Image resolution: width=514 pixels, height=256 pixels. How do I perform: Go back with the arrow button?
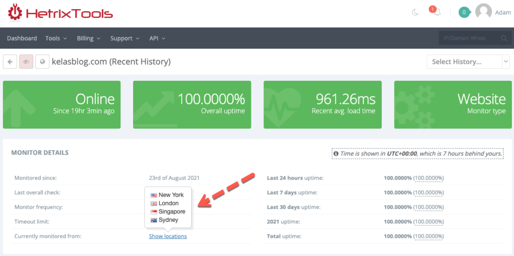click(x=10, y=62)
